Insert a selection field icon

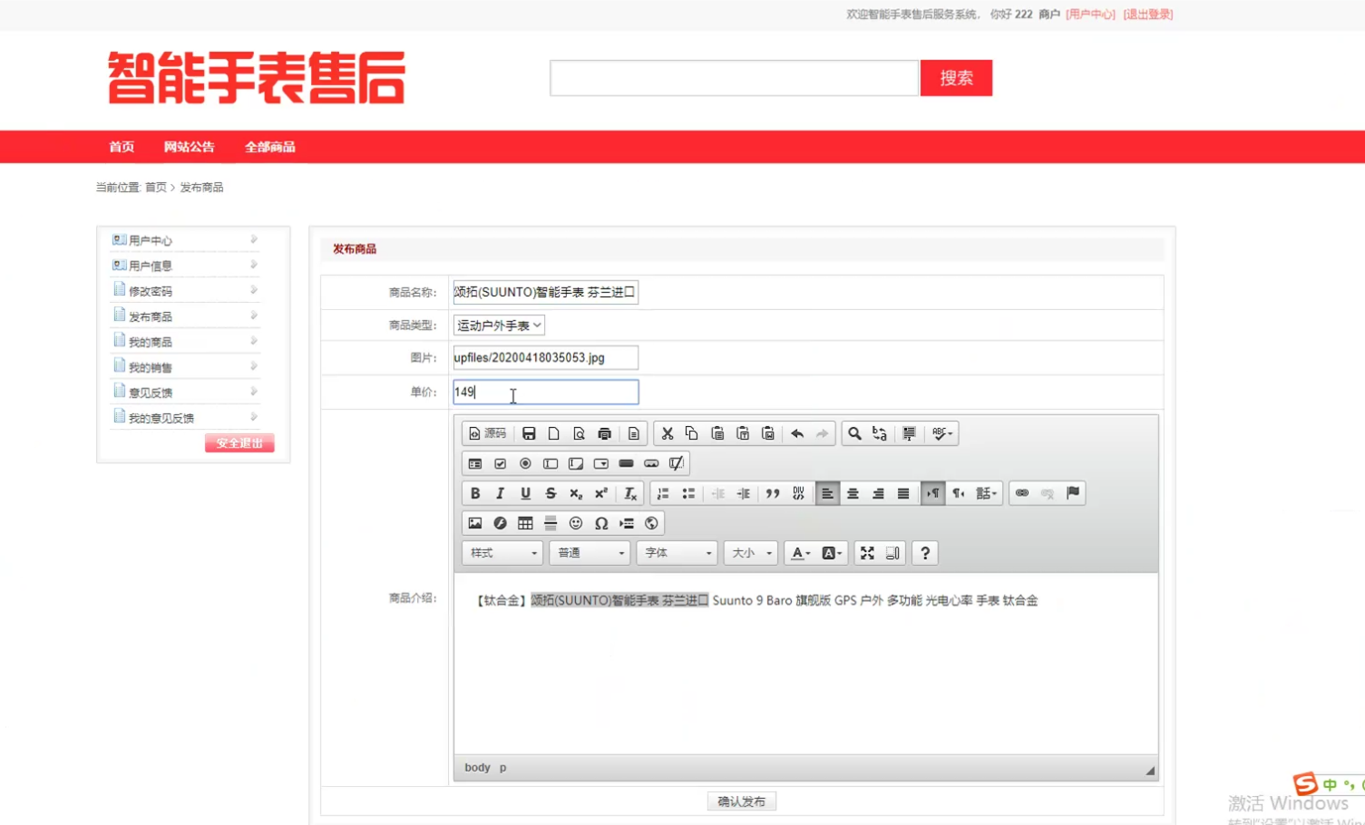(601, 463)
